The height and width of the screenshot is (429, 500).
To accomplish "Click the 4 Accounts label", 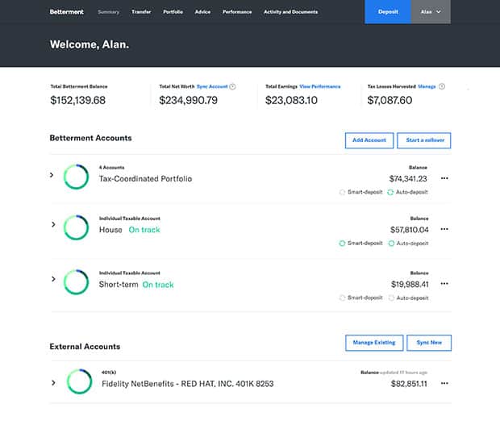I will (x=111, y=168).
